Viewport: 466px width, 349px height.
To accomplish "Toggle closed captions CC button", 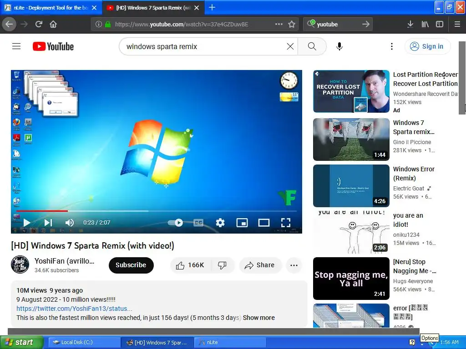I will [198, 223].
